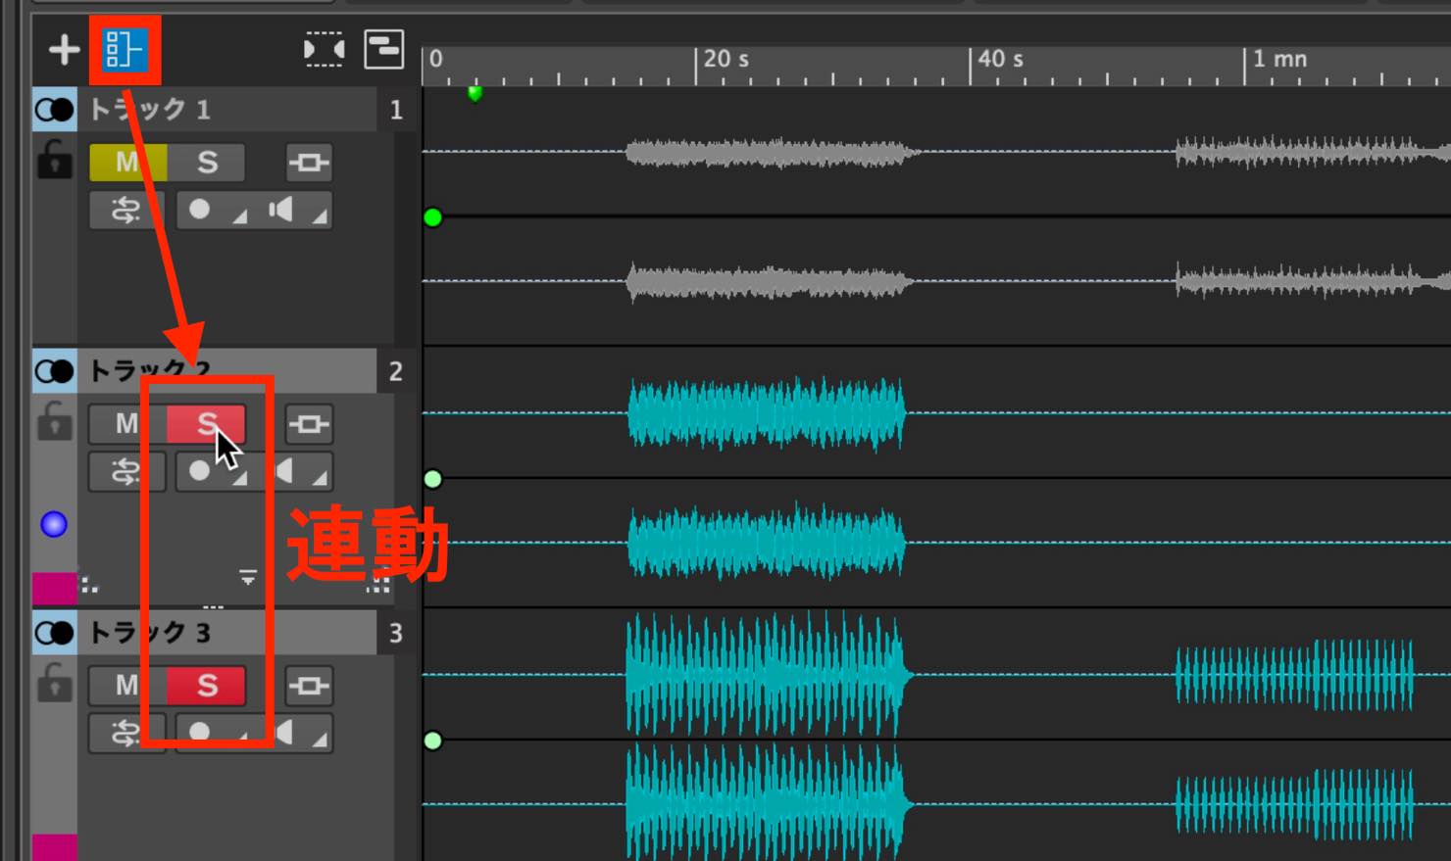Click the ruler at 20 s
Screen dimensions: 1451x861
click(726, 59)
